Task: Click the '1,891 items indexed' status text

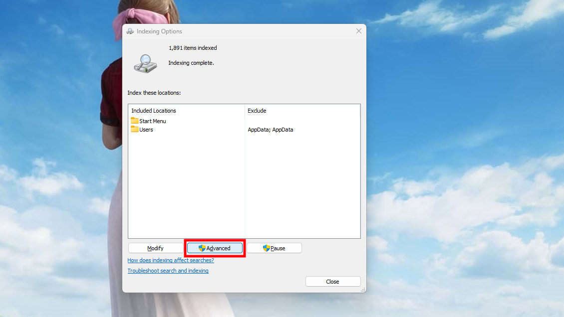Action: (x=193, y=48)
